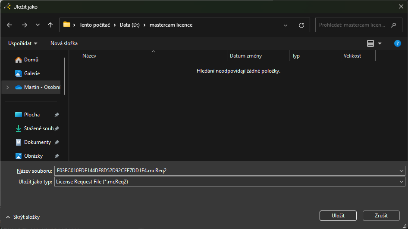Refresh the mastercam licence folder
Viewport: 408px width, 229px height.
pyautogui.click(x=301, y=25)
